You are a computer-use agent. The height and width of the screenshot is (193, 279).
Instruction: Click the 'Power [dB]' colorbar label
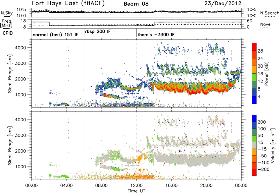coord(266,74)
